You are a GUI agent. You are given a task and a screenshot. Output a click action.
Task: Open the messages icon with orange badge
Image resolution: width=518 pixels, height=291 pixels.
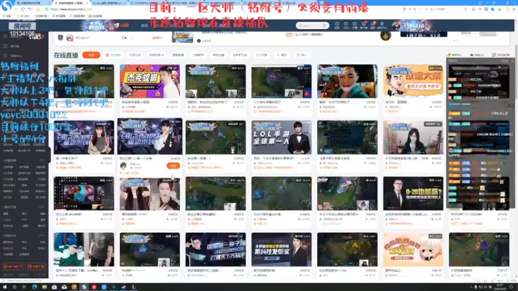click(x=373, y=25)
